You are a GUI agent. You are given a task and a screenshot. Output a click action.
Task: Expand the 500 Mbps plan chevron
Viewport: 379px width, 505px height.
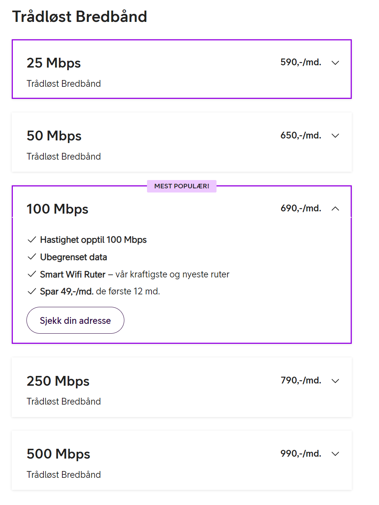pyautogui.click(x=335, y=454)
